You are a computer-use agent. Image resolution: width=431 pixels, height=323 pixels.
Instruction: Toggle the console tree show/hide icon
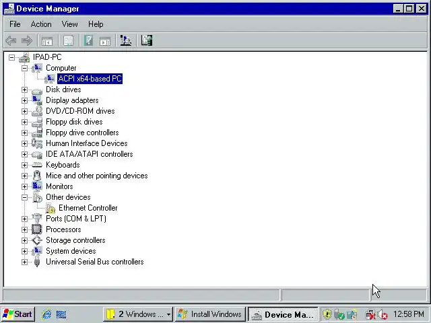point(47,40)
